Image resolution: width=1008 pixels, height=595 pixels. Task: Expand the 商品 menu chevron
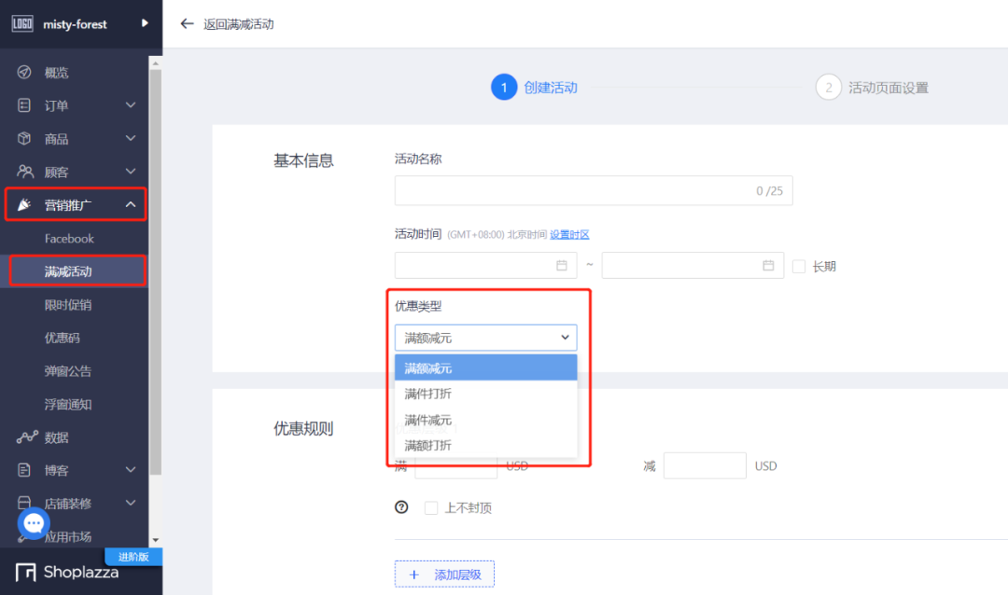click(x=131, y=138)
